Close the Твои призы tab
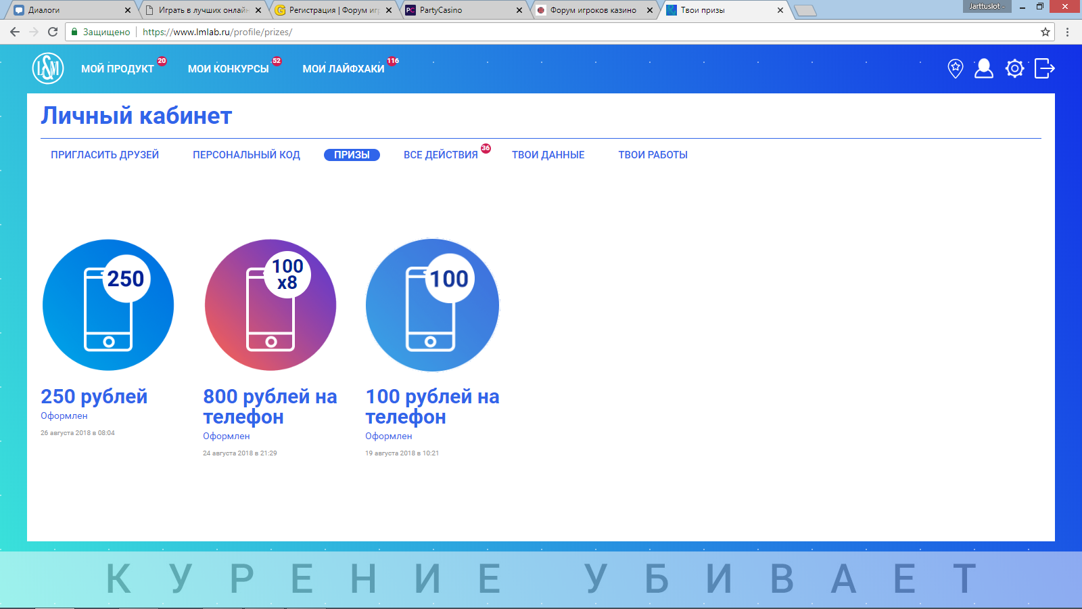1082x609 pixels. pyautogui.click(x=780, y=10)
